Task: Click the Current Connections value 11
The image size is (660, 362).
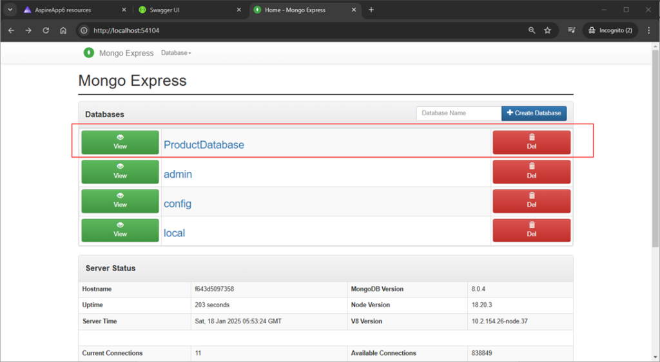Action: pos(198,353)
